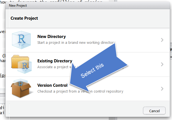
Task: Expand the Existing Directory chevron arrow
Action: (x=162, y=64)
